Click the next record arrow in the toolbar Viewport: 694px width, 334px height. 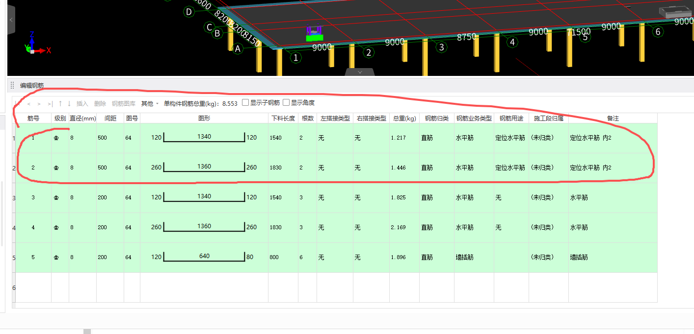point(39,103)
